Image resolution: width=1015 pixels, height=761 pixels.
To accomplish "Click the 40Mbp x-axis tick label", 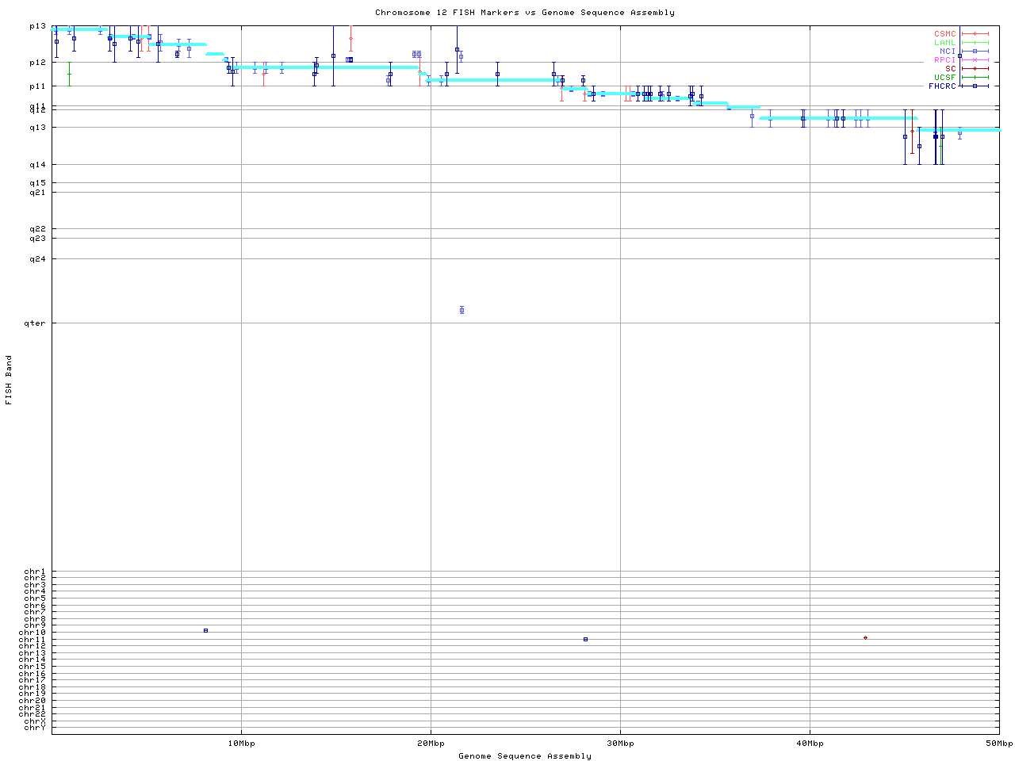I will pos(810,744).
